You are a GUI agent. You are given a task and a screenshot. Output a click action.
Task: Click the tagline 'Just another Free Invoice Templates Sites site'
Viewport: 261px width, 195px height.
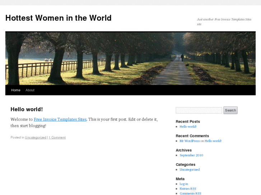point(224,22)
